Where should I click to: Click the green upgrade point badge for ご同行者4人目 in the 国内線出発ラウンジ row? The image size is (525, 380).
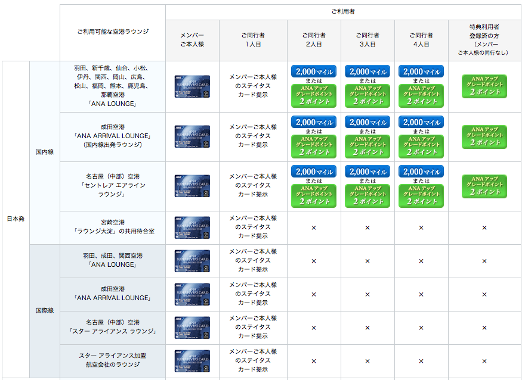[421, 147]
